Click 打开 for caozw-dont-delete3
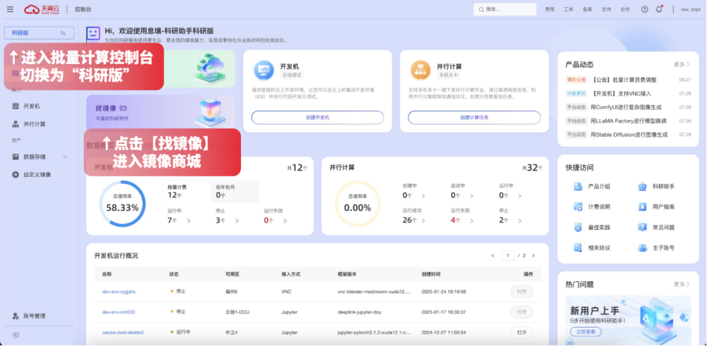The width and height of the screenshot is (707, 346). point(522,332)
